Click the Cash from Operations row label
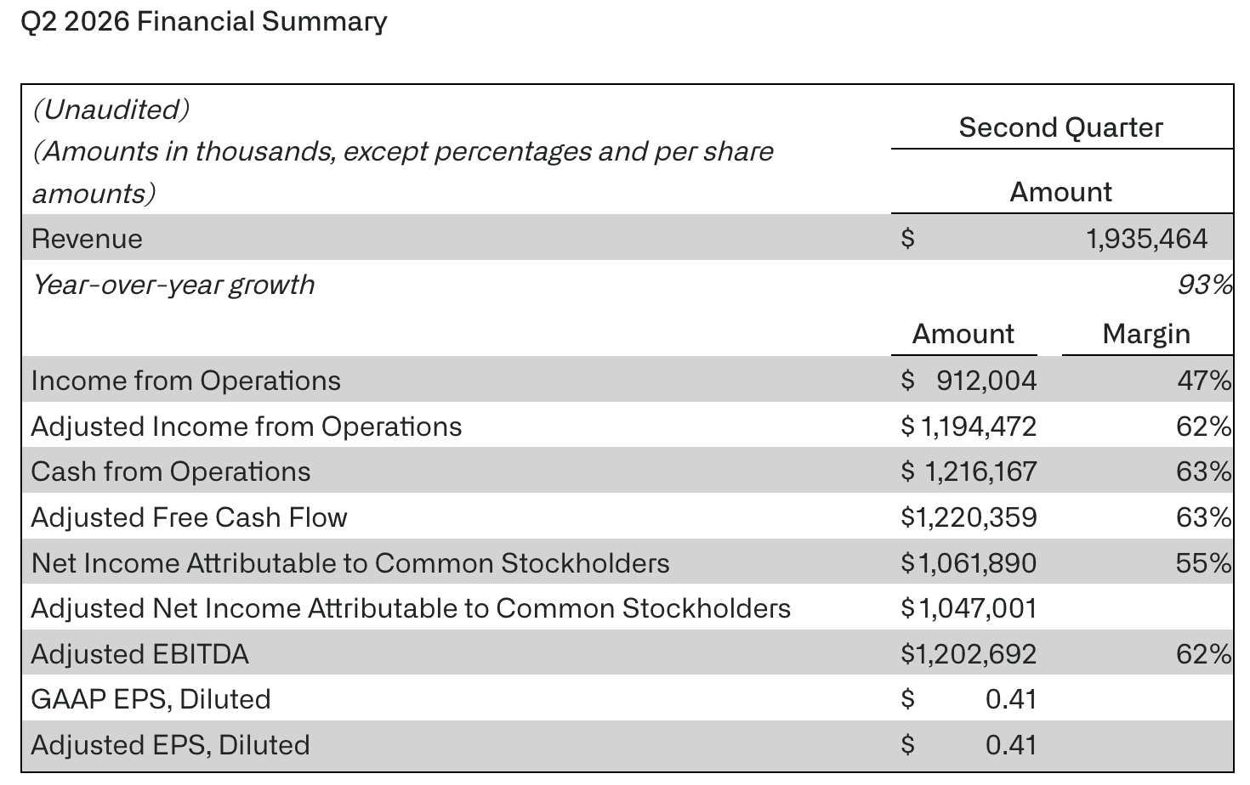The width and height of the screenshot is (1250, 785). pos(171,472)
